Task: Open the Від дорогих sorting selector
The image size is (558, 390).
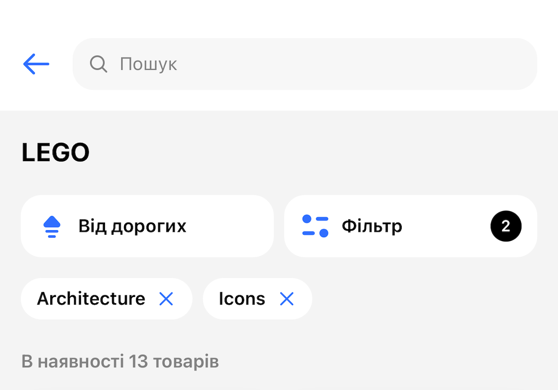Action: pyautogui.click(x=147, y=226)
